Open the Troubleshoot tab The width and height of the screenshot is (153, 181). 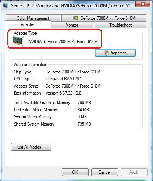tap(120, 25)
